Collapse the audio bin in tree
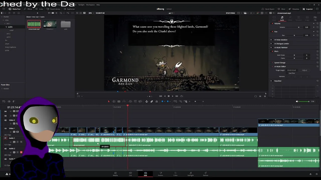The image size is (321, 180). click(6, 27)
